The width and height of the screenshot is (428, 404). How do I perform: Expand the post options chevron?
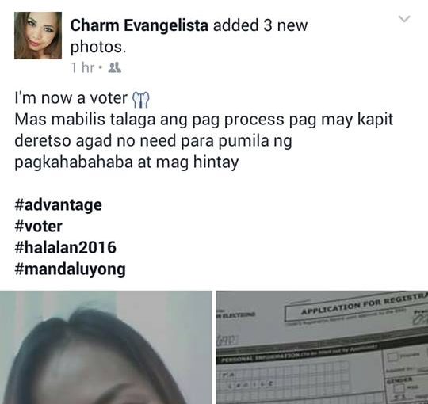click(404, 19)
